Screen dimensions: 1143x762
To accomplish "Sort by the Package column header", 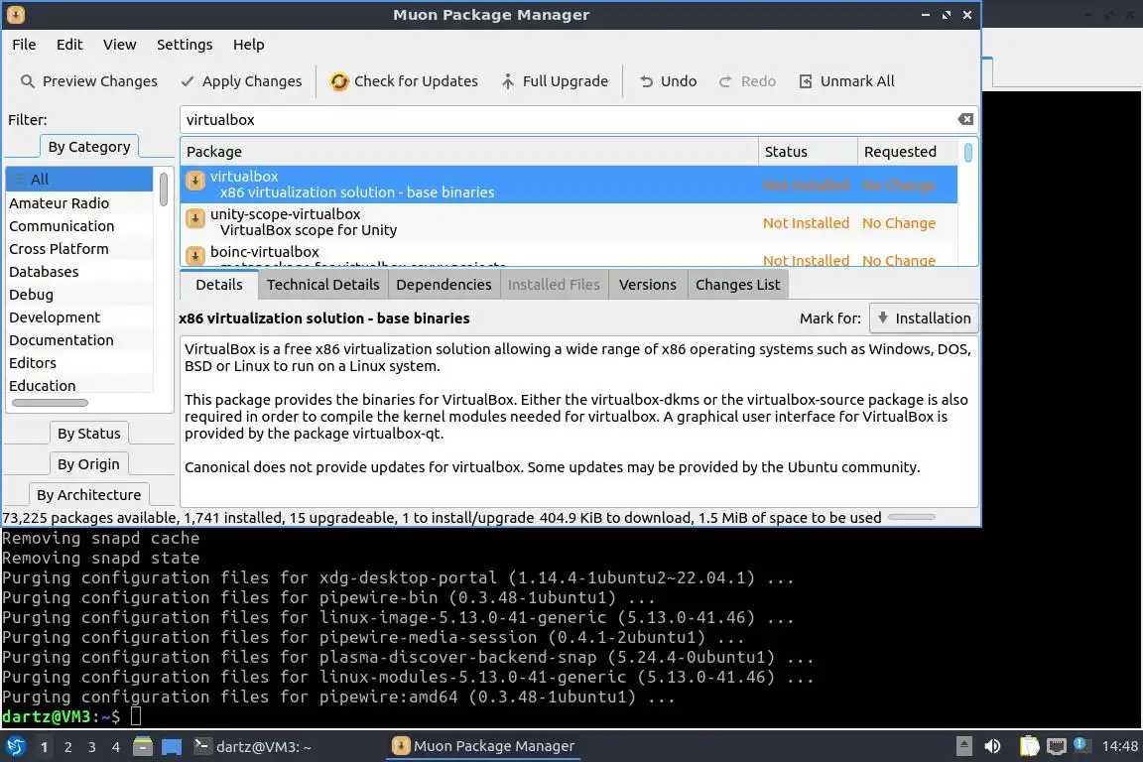I will pyautogui.click(x=469, y=152).
